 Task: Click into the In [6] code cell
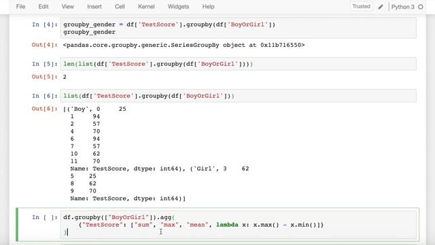[238, 96]
